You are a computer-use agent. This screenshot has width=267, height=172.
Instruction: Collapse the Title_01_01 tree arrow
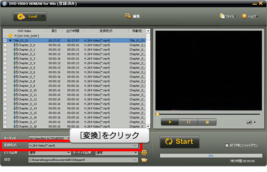tap(10, 40)
